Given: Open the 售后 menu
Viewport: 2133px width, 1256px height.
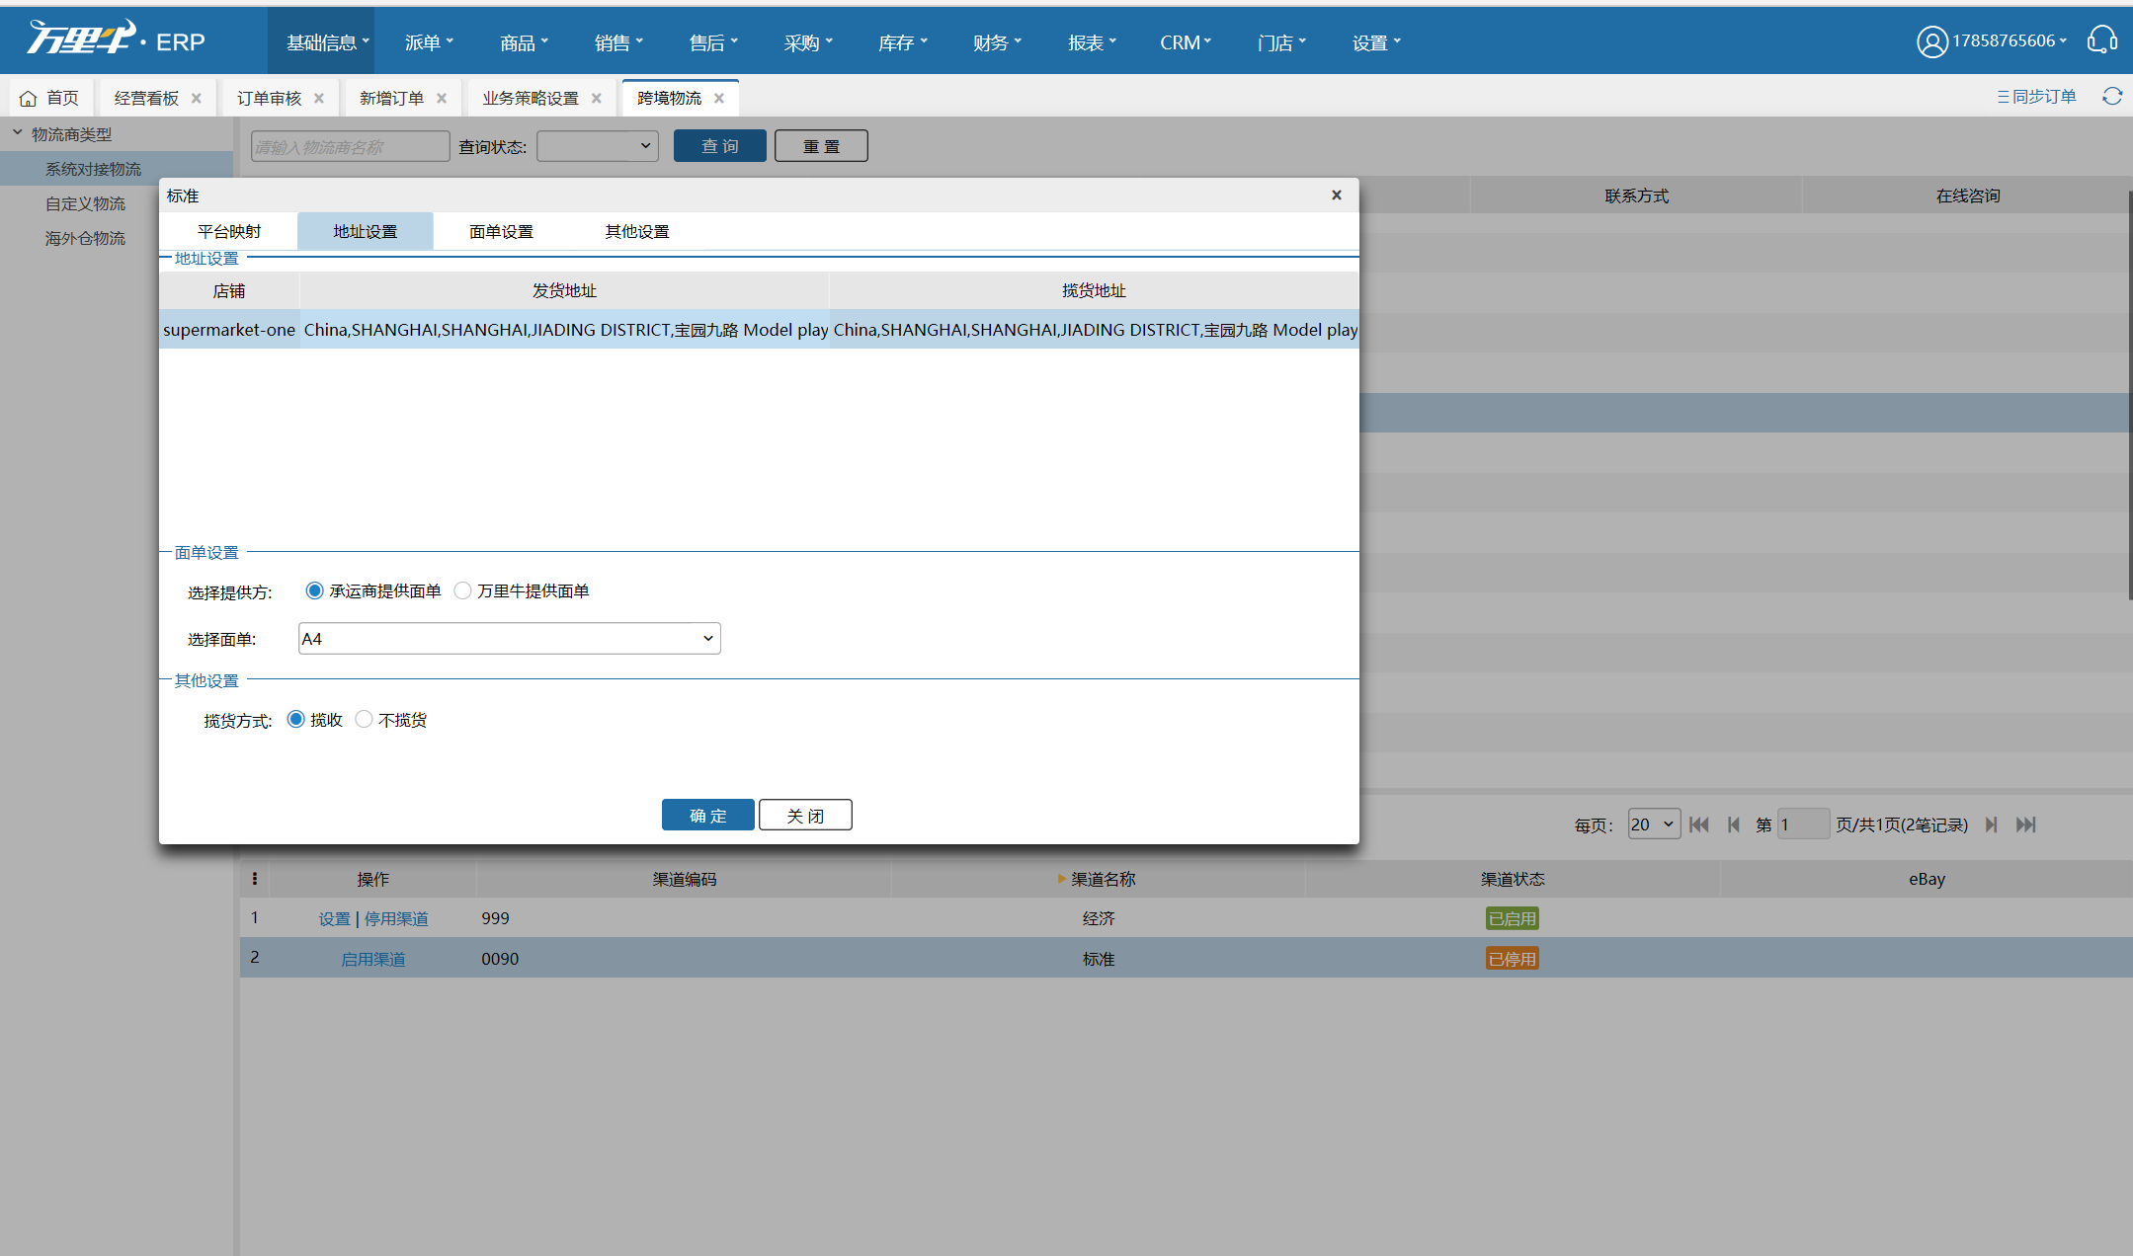Looking at the screenshot, I should [x=713, y=42].
